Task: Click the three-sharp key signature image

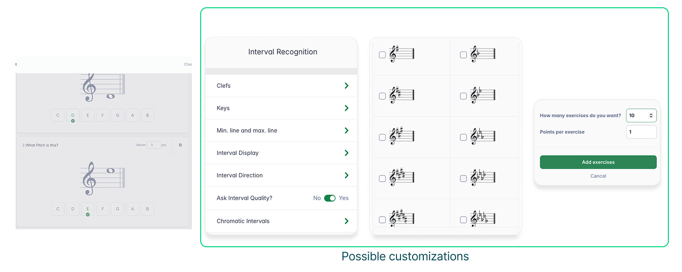Action: click(x=401, y=137)
